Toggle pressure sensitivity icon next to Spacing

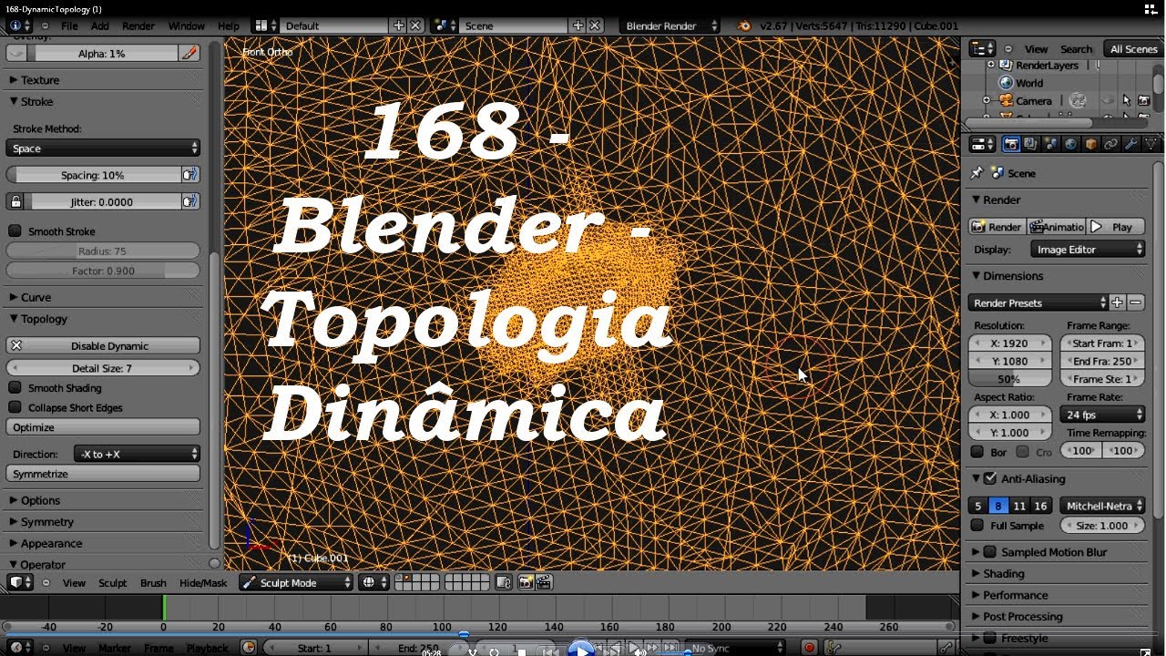189,175
